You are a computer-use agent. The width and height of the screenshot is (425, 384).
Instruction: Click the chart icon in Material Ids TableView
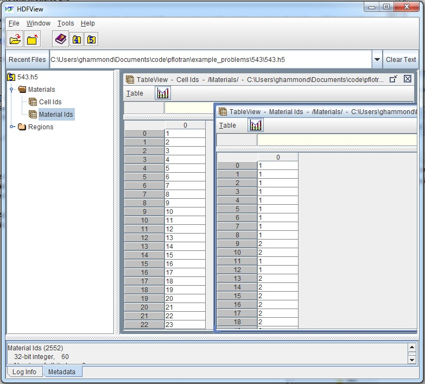(x=256, y=125)
